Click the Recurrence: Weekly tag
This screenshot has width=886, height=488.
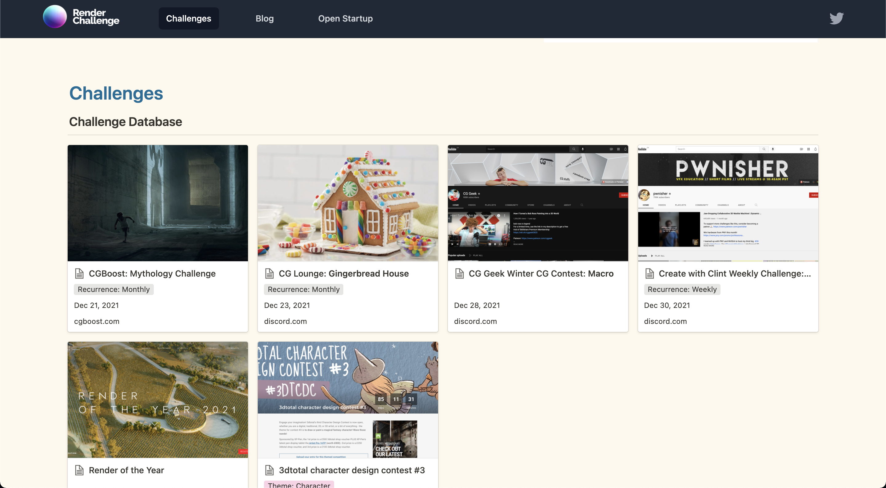pyautogui.click(x=682, y=289)
